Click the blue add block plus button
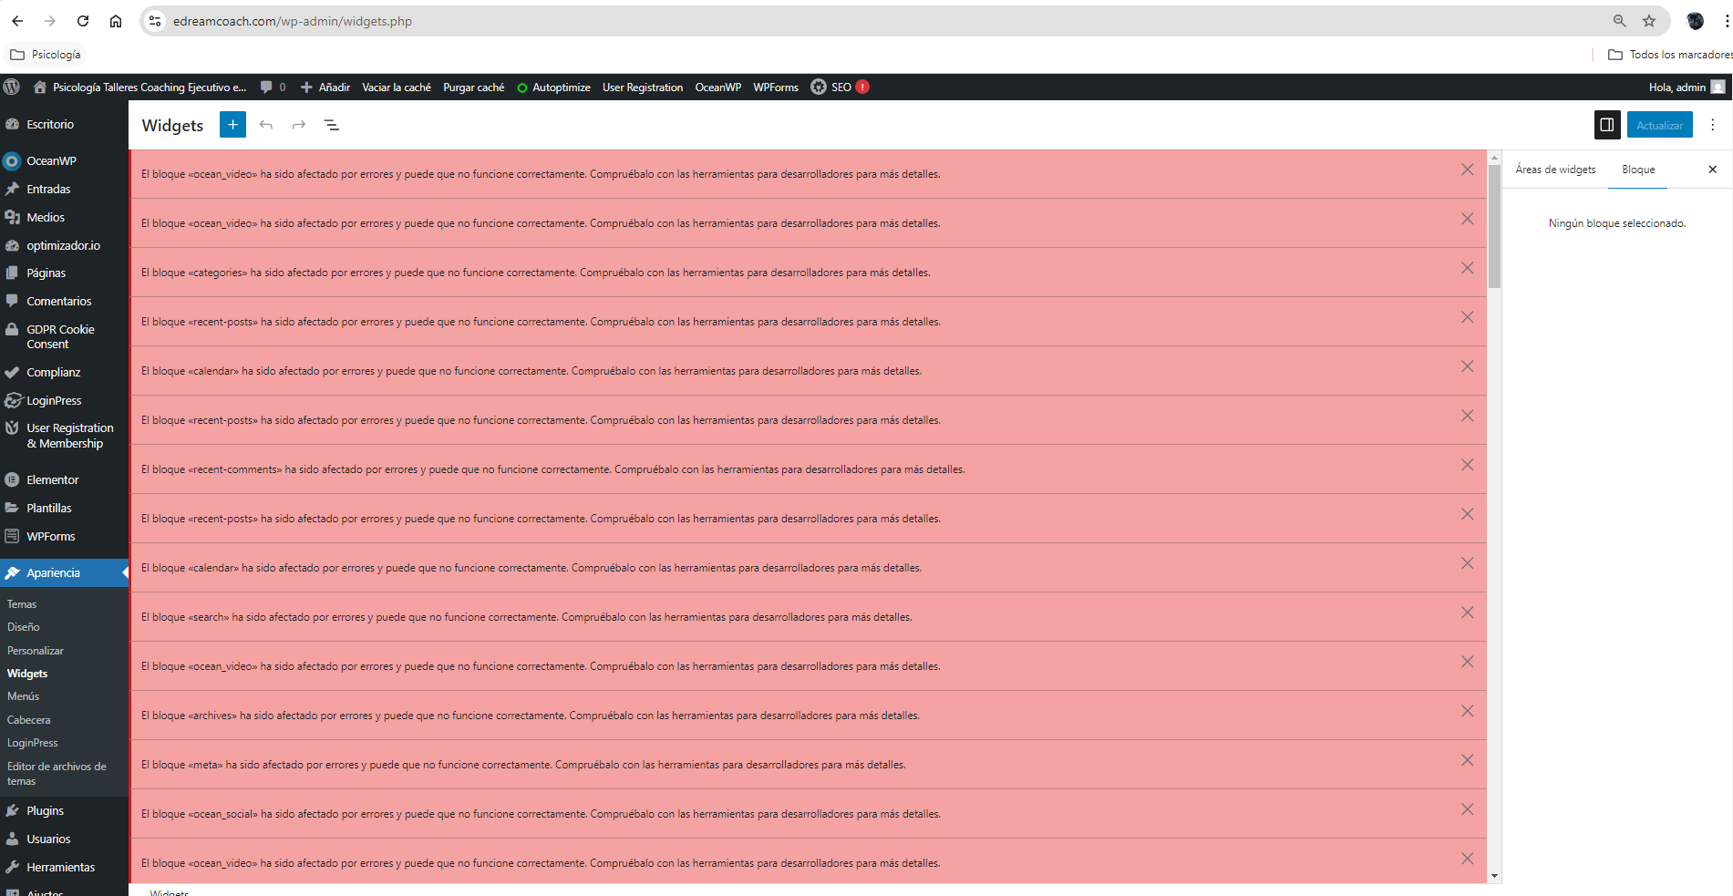The image size is (1733, 896). point(232,125)
